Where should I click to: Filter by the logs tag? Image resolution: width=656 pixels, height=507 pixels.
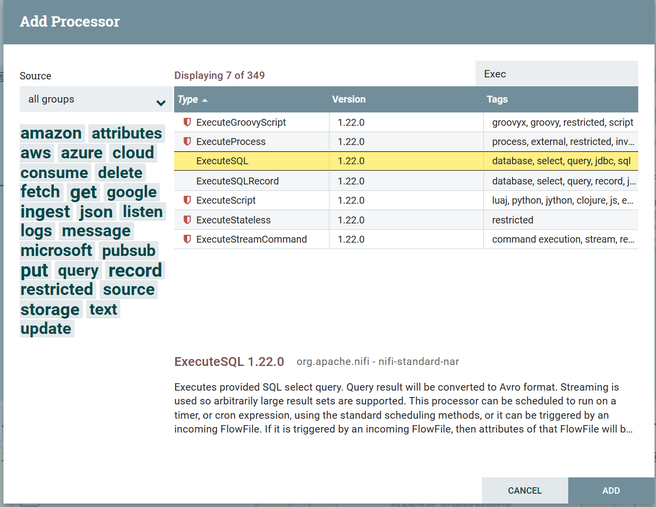tap(36, 231)
